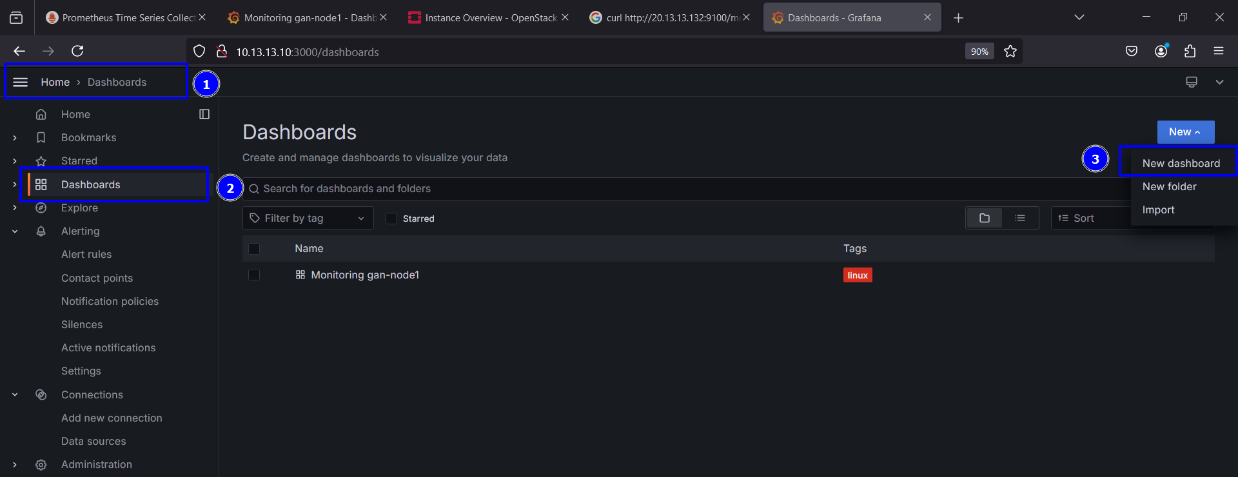Screen dimensions: 1238x477
Task: Open the hamburger menu toggle
Action: point(21,82)
